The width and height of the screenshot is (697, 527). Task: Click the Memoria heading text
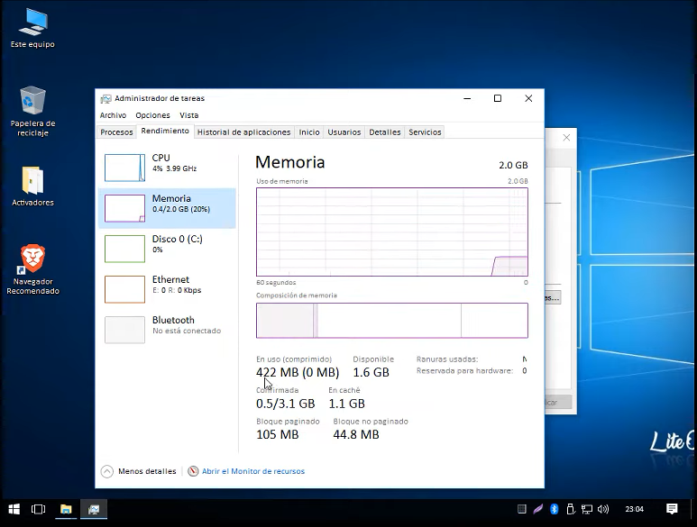[289, 162]
